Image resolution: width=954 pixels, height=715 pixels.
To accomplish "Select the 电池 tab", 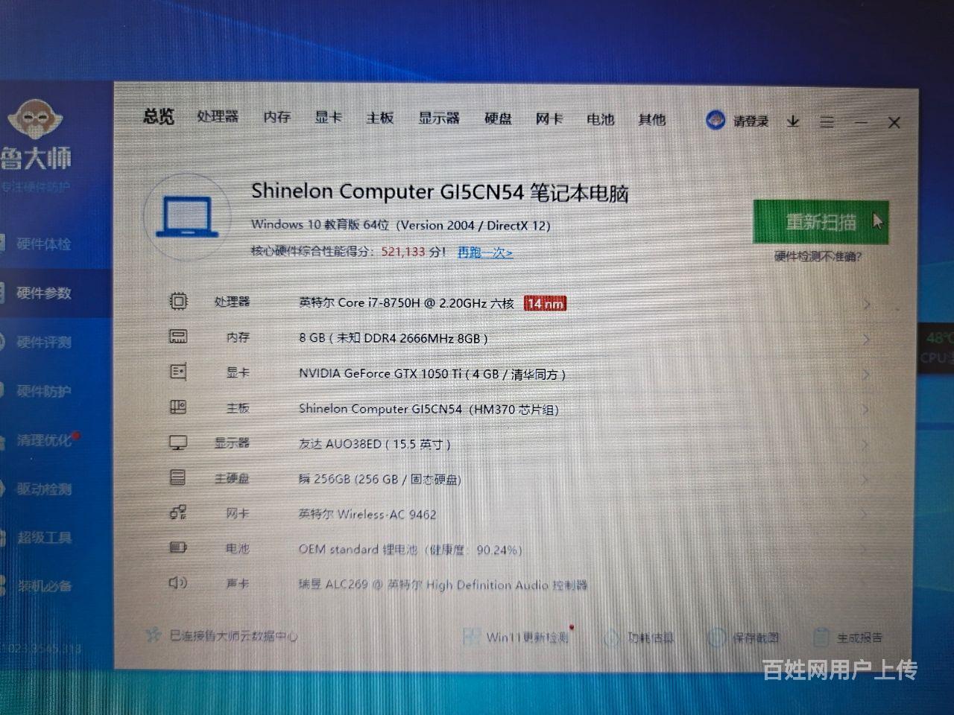I will click(x=600, y=119).
